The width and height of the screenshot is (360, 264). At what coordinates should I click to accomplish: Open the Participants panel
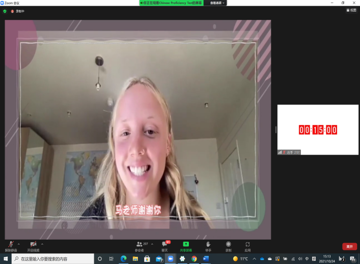point(140,245)
